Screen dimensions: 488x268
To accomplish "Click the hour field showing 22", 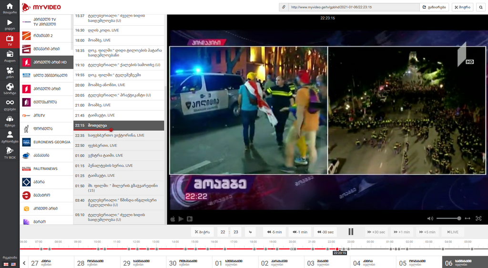I will [222, 232].
